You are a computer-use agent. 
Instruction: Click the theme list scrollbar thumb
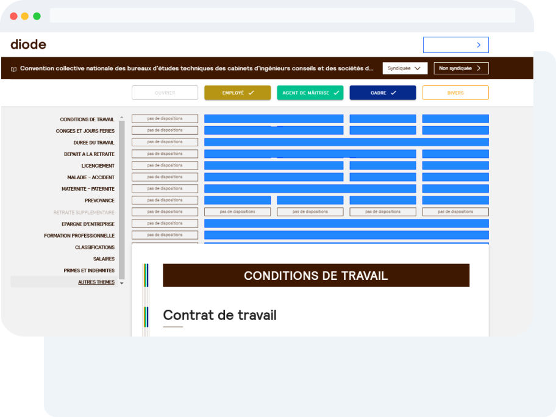coord(122,200)
